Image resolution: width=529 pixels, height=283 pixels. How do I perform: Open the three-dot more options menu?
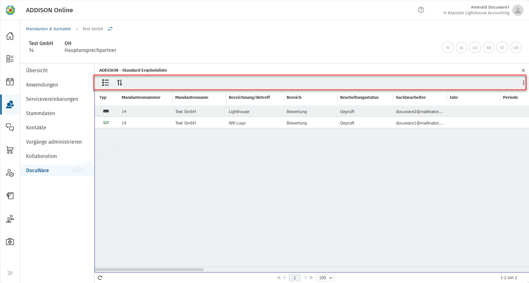pos(523,83)
